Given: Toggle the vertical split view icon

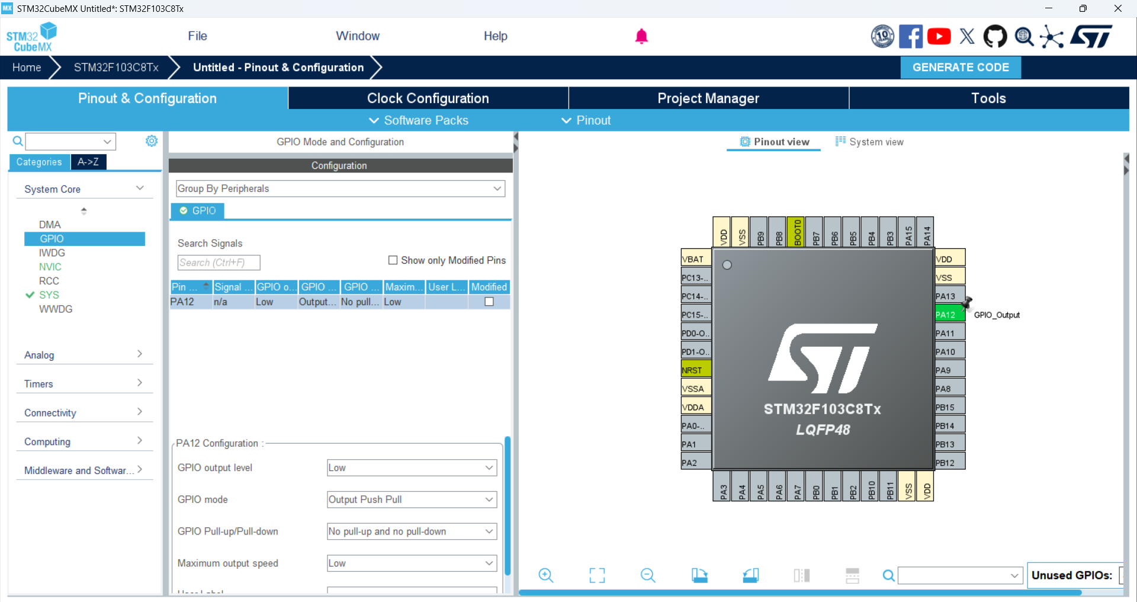Looking at the screenshot, I should [802, 575].
